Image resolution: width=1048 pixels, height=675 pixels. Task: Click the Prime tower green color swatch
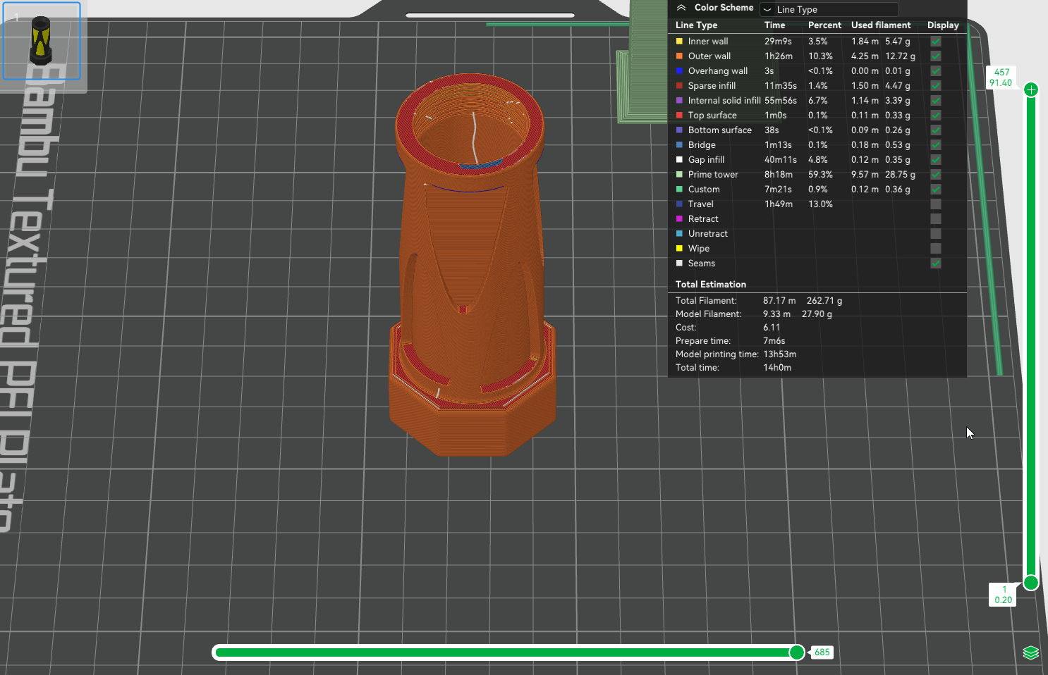(x=679, y=175)
